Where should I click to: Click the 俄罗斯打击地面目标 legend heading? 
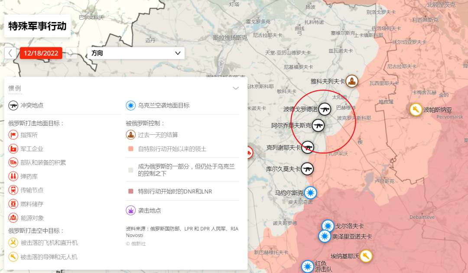pos(36,123)
